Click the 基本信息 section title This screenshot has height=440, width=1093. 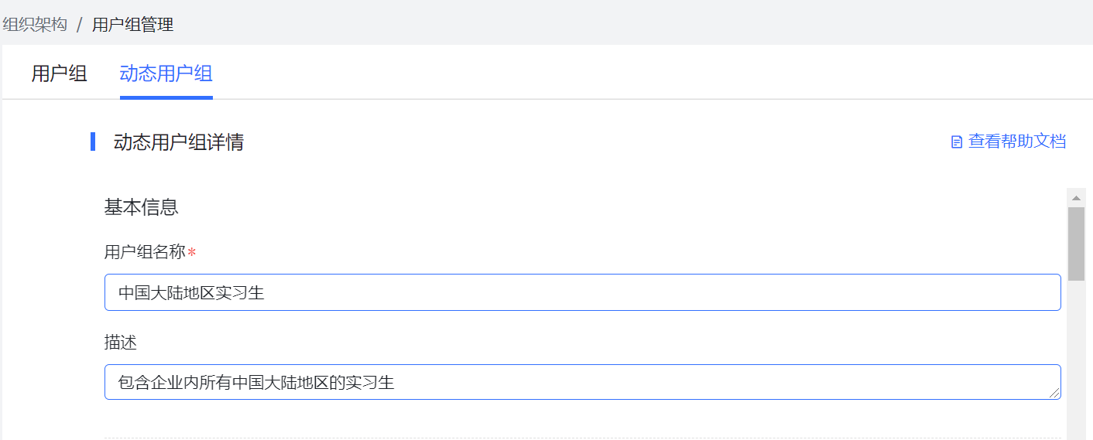[x=142, y=207]
